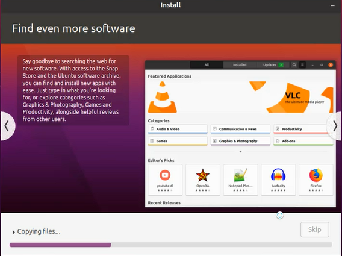Open Graphics & Photography category

tap(240, 141)
